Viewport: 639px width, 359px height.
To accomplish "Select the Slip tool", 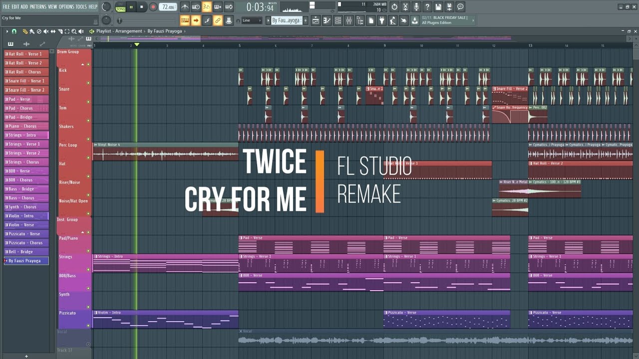I will pyautogui.click(x=53, y=31).
